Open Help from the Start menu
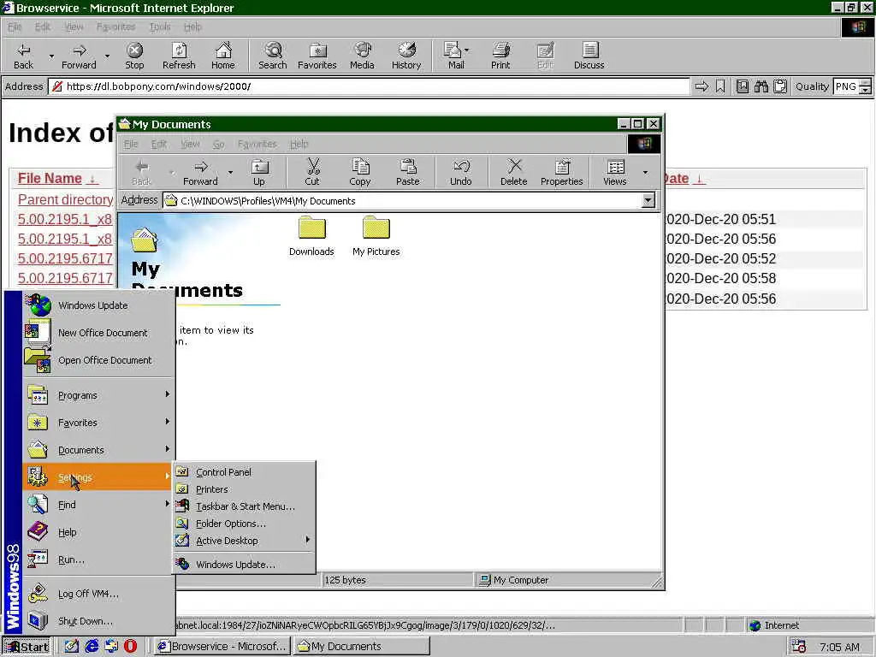 click(x=98, y=532)
